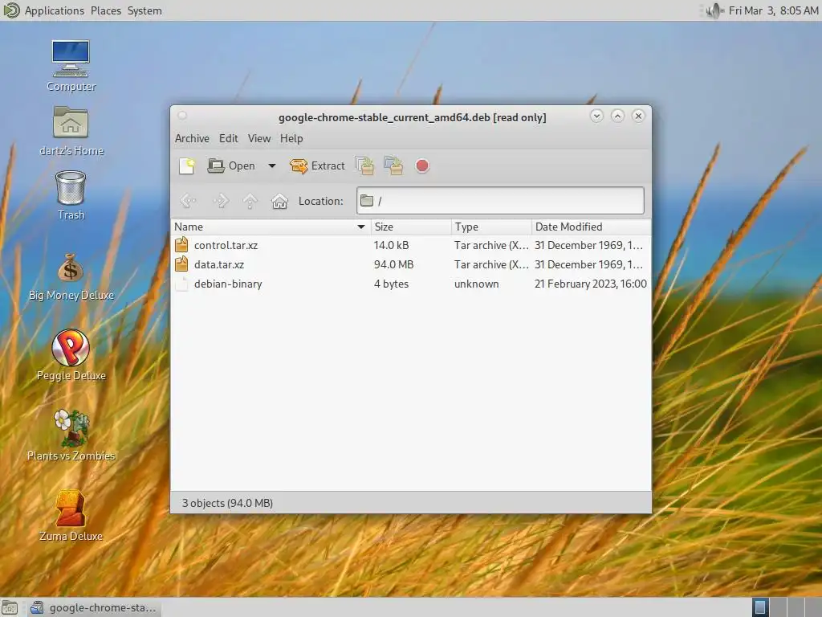The height and width of the screenshot is (617, 822).
Task: Open dartz's Home folder icon
Action: click(x=71, y=131)
